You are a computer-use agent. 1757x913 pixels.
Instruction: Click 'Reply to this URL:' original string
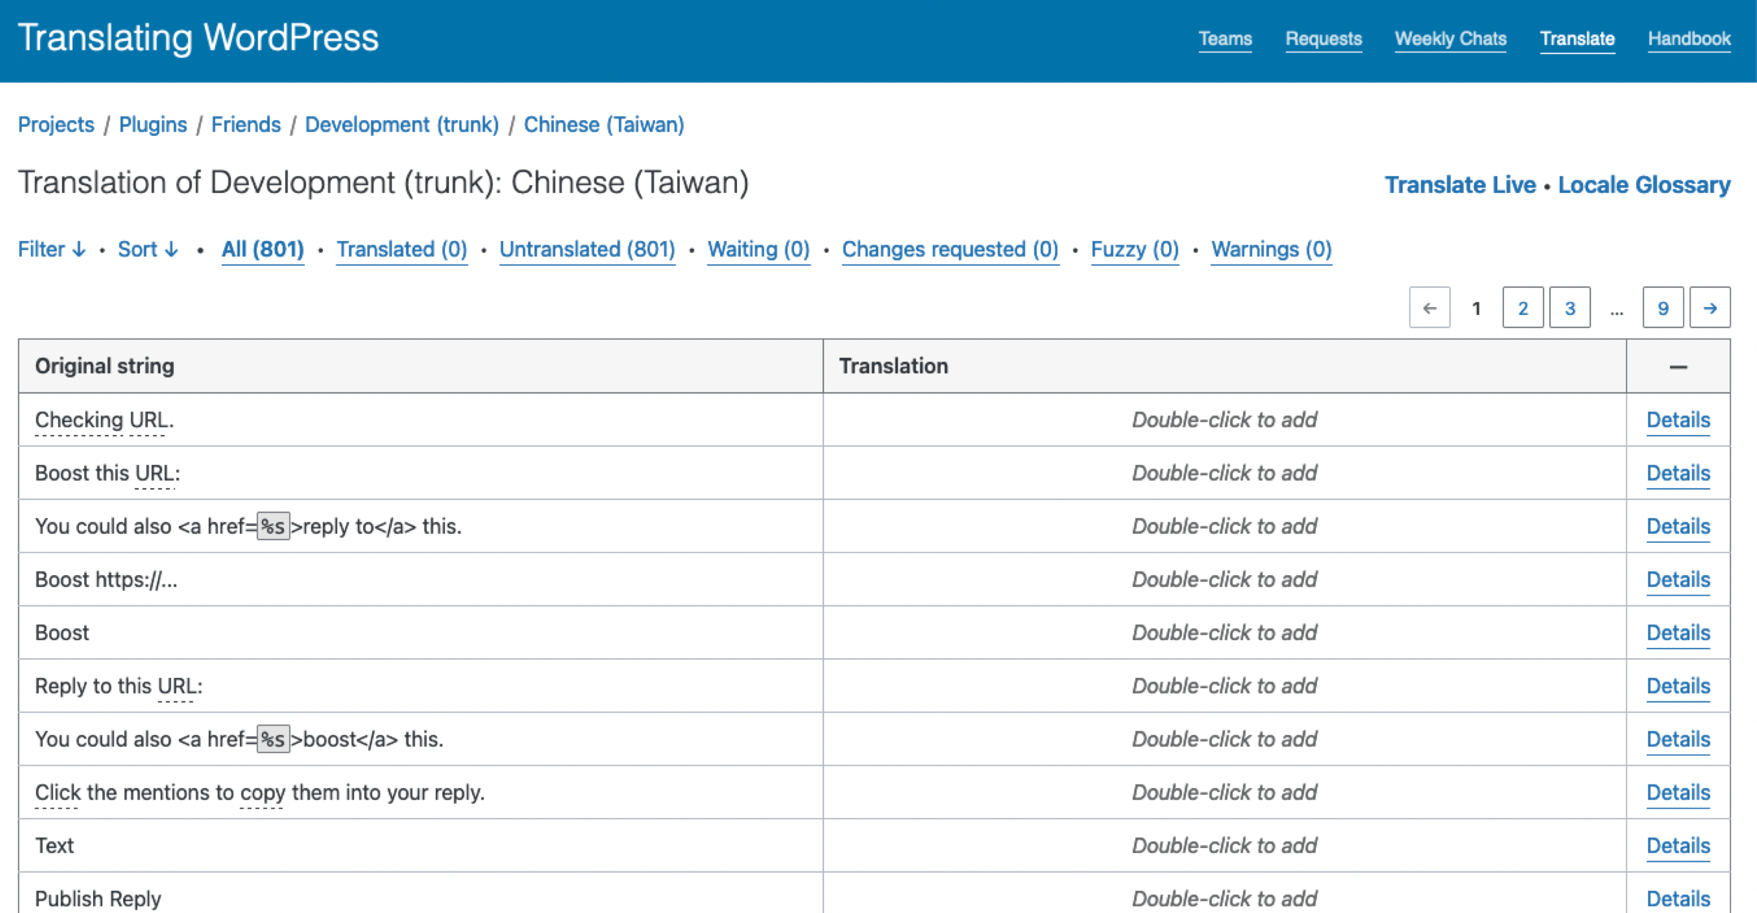[118, 686]
